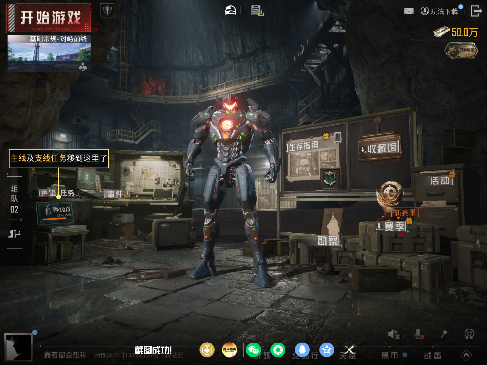Toggle the speaker voice channel icon
The width and height of the screenshot is (487, 365).
coord(394,334)
